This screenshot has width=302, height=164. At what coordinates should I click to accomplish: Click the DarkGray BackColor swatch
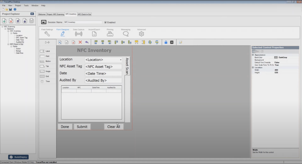pos(276,58)
